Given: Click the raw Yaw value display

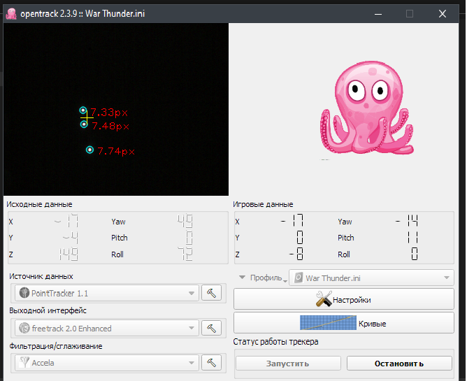Looking at the screenshot, I should tap(185, 222).
